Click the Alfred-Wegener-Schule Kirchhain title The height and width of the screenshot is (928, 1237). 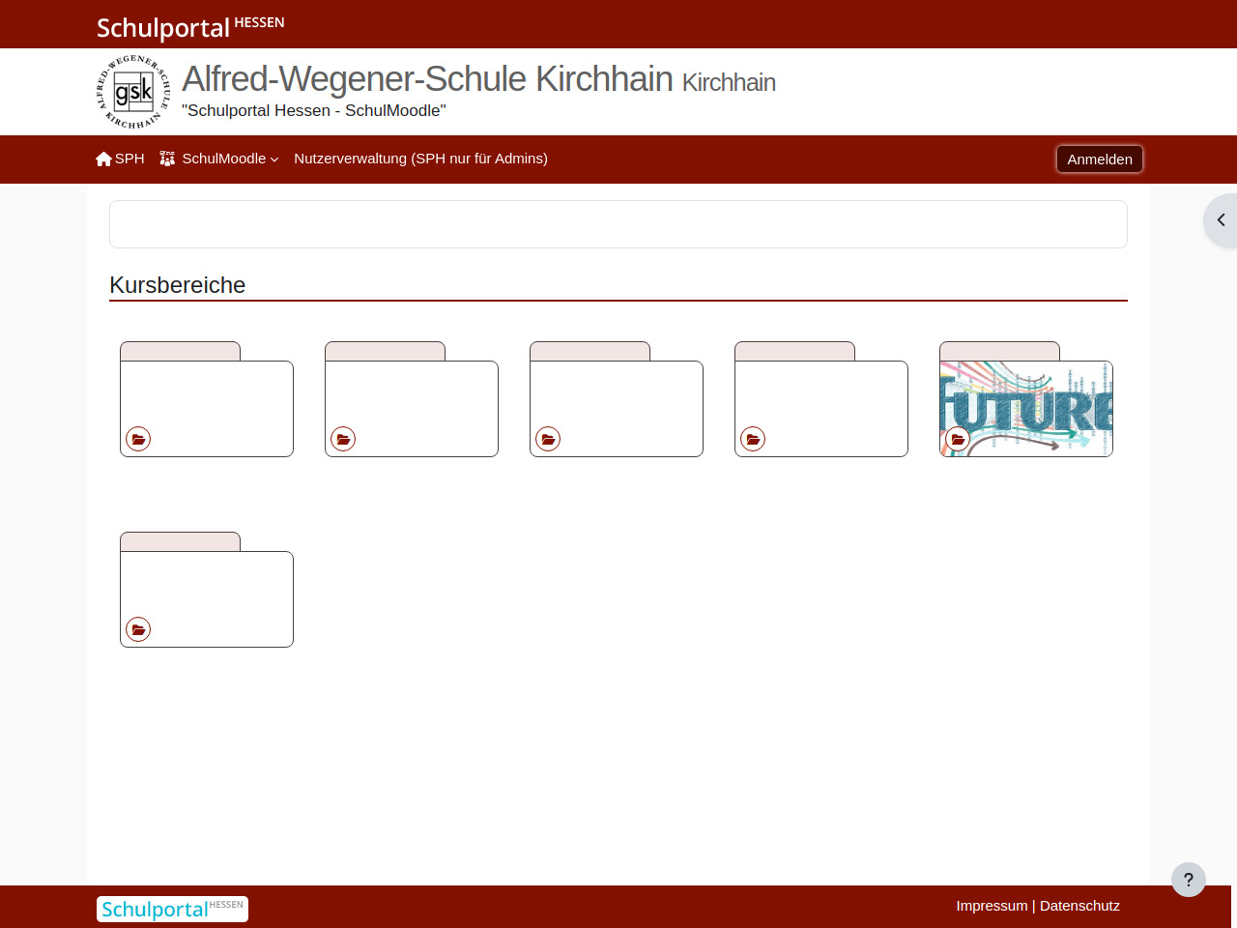(x=427, y=79)
